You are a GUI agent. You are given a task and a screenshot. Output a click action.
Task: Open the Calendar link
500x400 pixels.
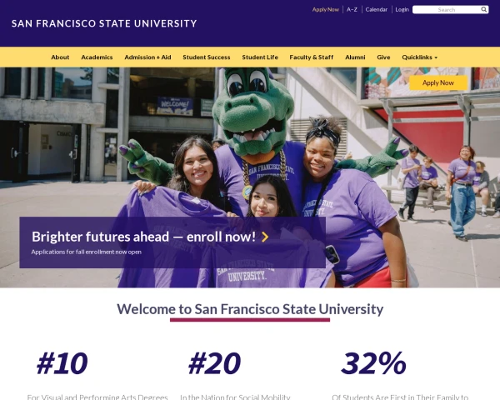pyautogui.click(x=377, y=10)
